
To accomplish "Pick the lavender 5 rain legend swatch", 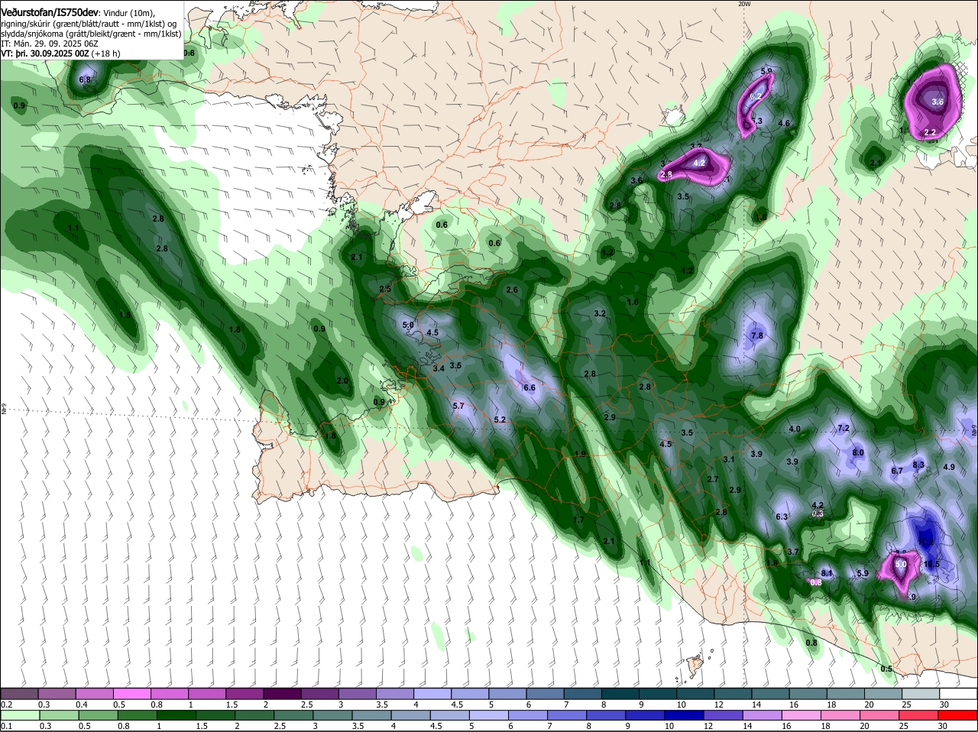I will coord(488,714).
